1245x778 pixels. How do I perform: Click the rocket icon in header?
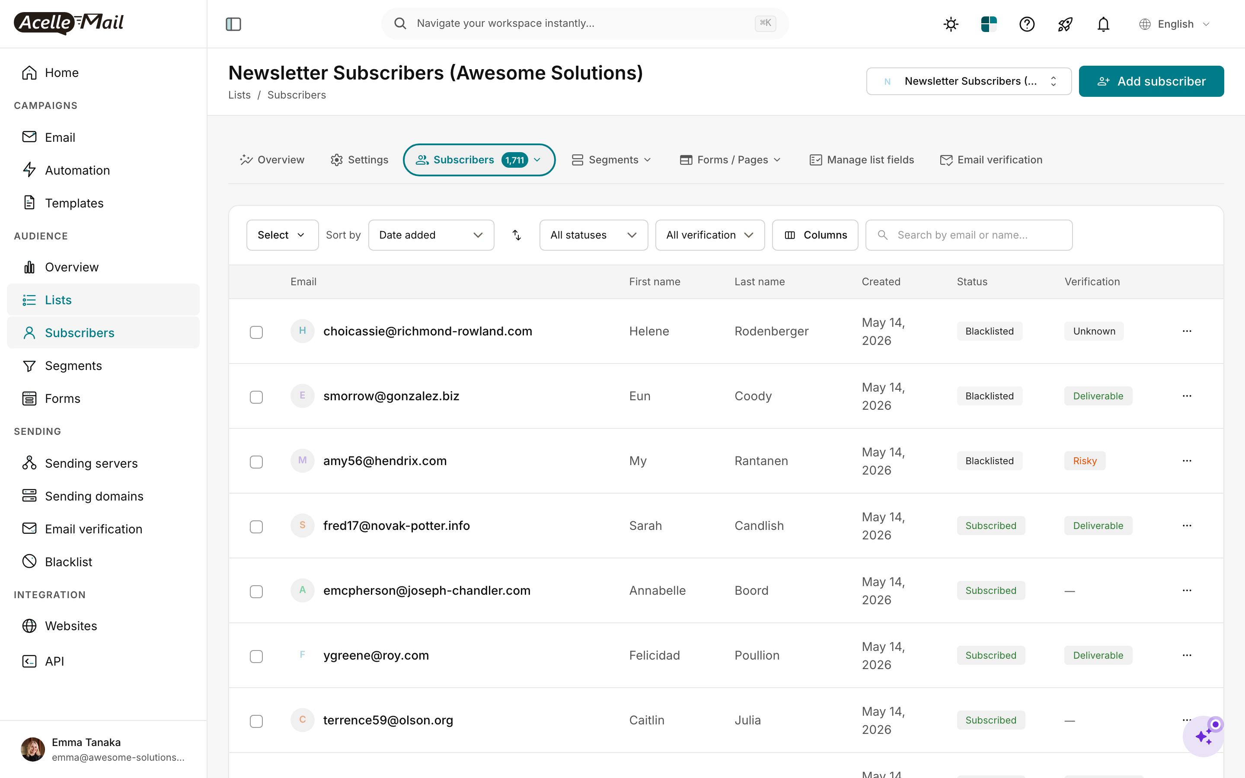point(1065,24)
